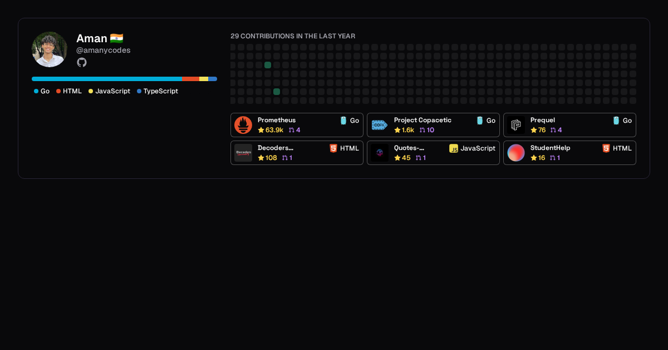The image size is (668, 350).
Task: Click the HTML5 icon in StudentHelp card
Action: pyautogui.click(x=606, y=148)
